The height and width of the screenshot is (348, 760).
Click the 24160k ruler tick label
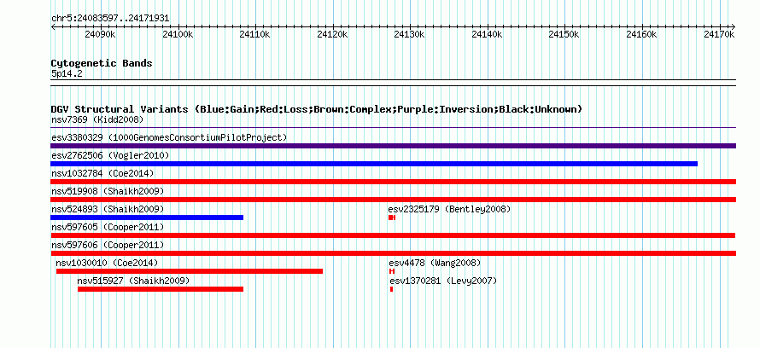(642, 35)
